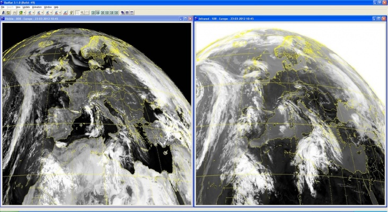The height and width of the screenshot is (212, 388).
Task: Open dropdown arrow next to fourth satellite icon
Action: [x=59, y=12]
